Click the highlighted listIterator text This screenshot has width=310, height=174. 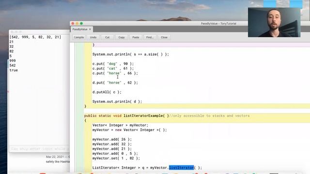(181, 168)
